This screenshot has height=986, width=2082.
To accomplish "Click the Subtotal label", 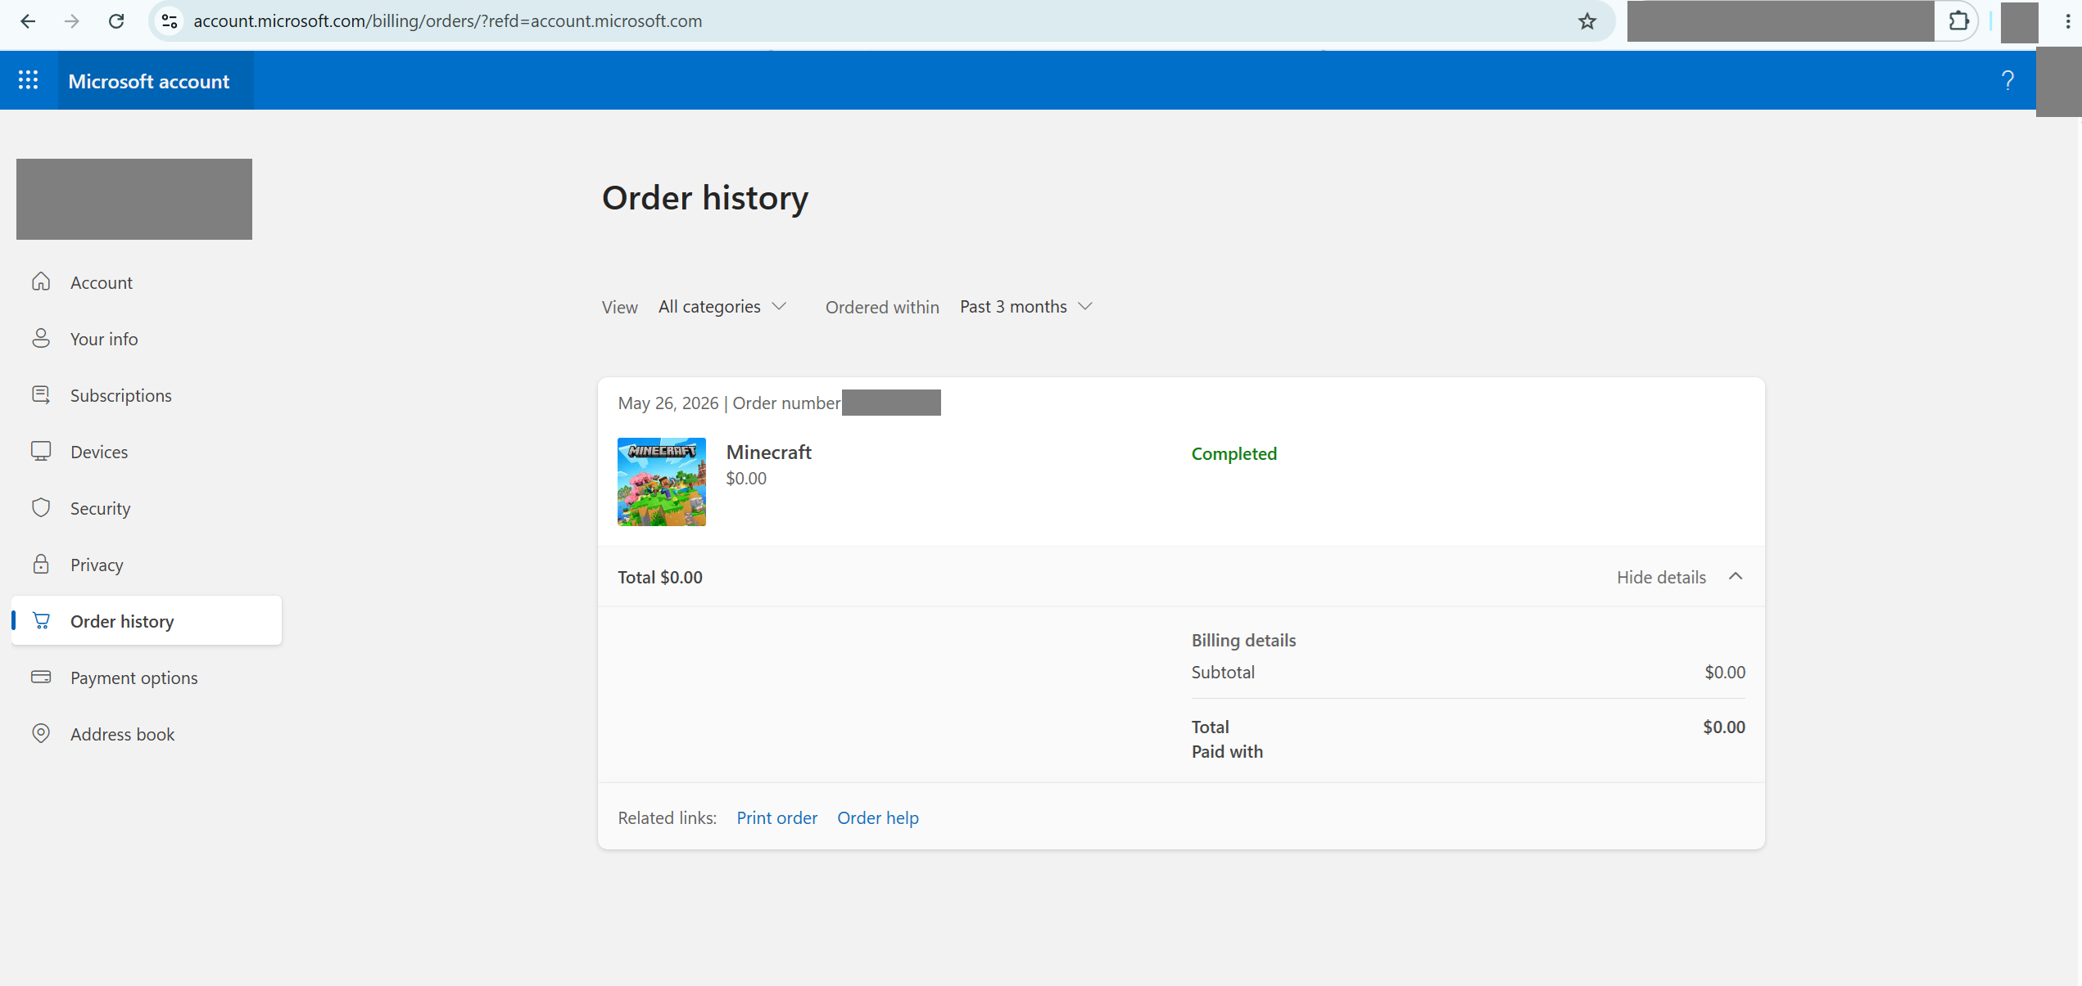I will 1223,673.
